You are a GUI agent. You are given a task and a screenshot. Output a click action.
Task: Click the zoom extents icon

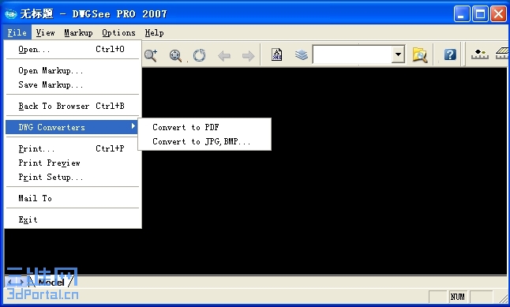point(175,55)
